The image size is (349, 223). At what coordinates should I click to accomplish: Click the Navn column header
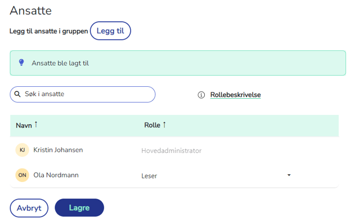tap(24, 125)
